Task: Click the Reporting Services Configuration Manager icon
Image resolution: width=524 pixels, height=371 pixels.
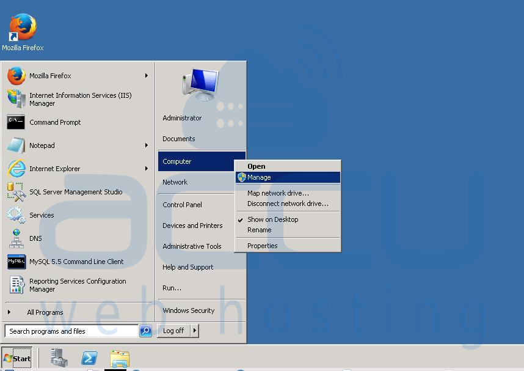Action: coord(16,285)
